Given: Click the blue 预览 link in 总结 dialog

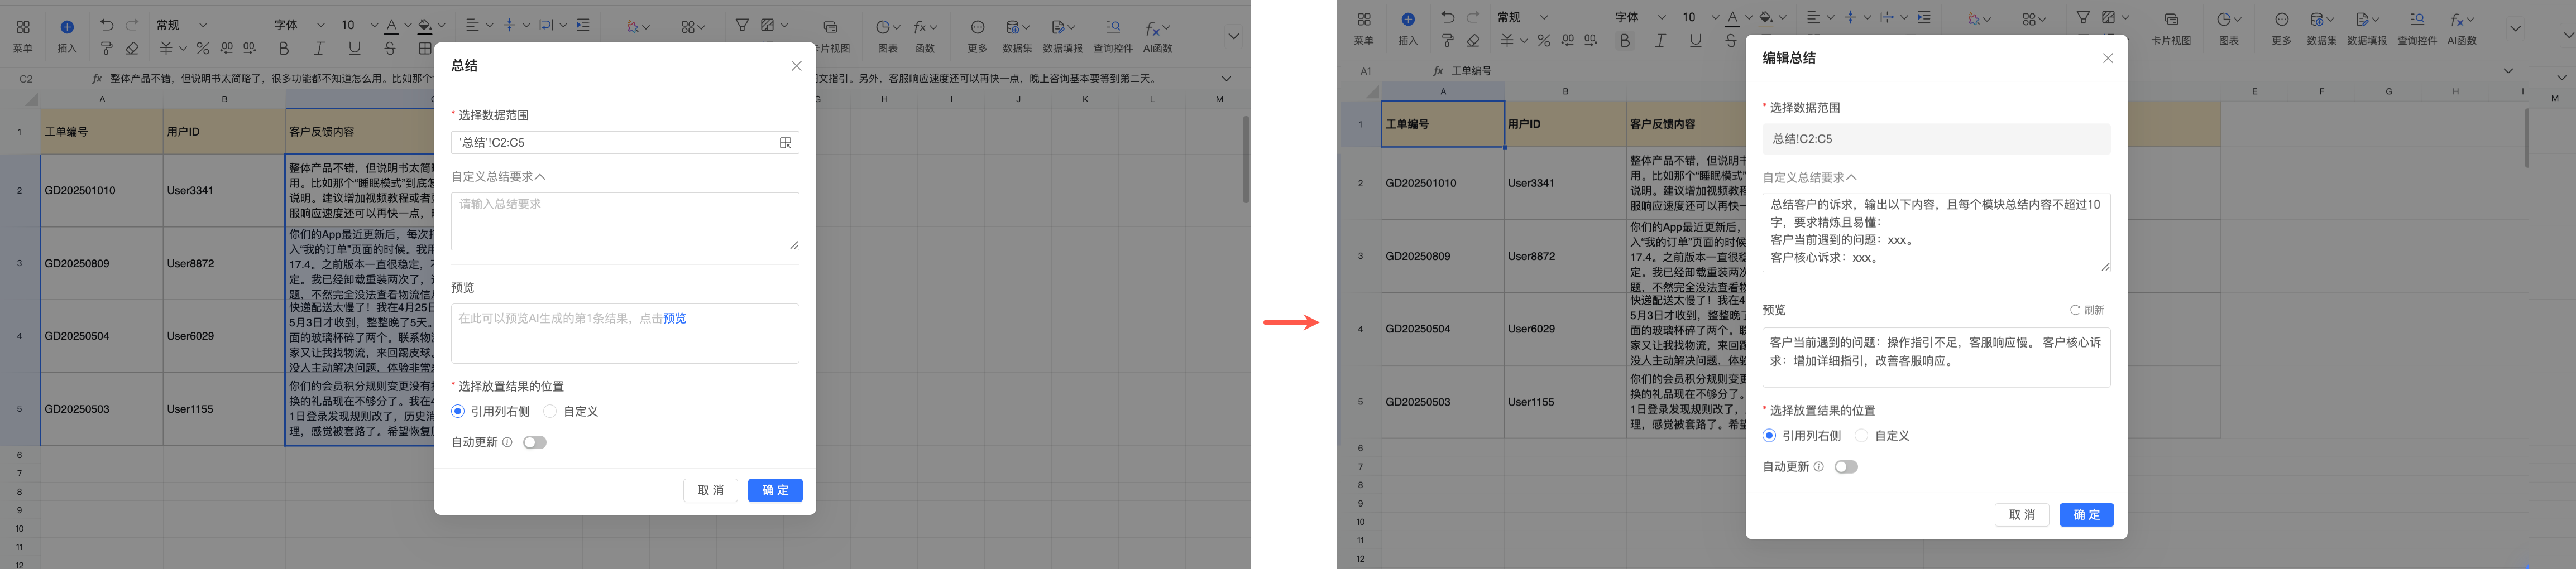Looking at the screenshot, I should 675,319.
